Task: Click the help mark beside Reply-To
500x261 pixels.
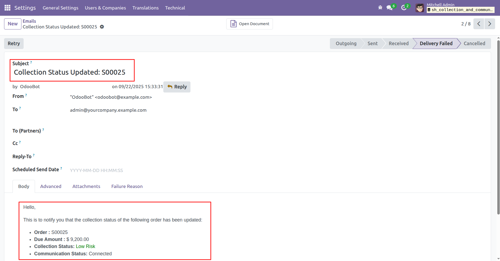Action: [34, 156]
